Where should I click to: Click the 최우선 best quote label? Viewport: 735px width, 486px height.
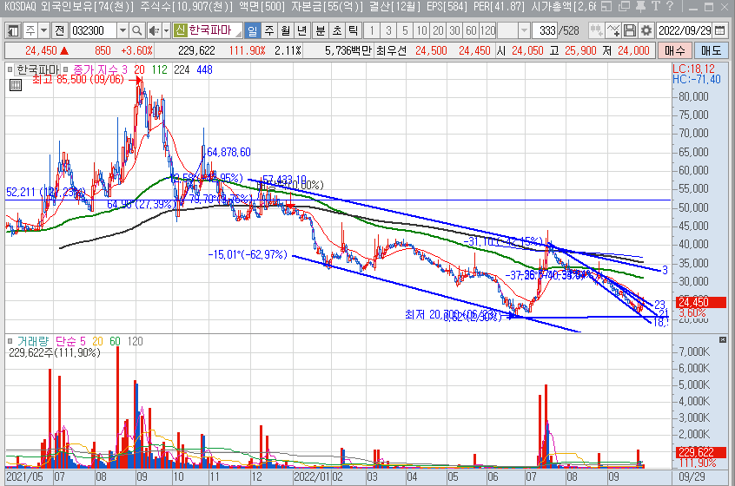click(391, 50)
